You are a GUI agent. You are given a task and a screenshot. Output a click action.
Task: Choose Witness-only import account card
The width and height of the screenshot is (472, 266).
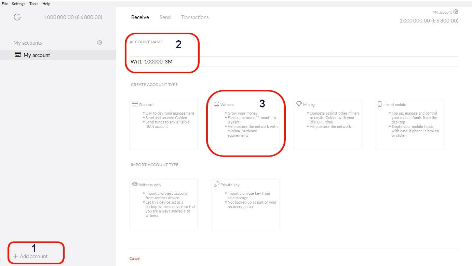164,205
